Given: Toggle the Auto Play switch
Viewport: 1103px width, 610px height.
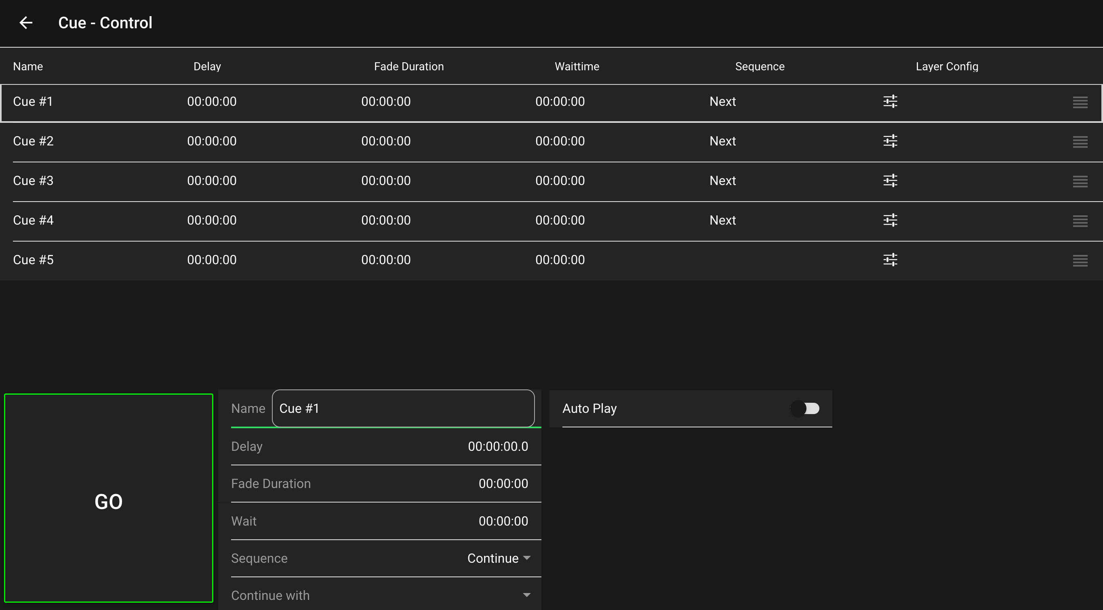Looking at the screenshot, I should pyautogui.click(x=805, y=408).
